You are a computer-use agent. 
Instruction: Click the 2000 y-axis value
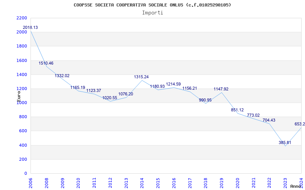point(22,32)
